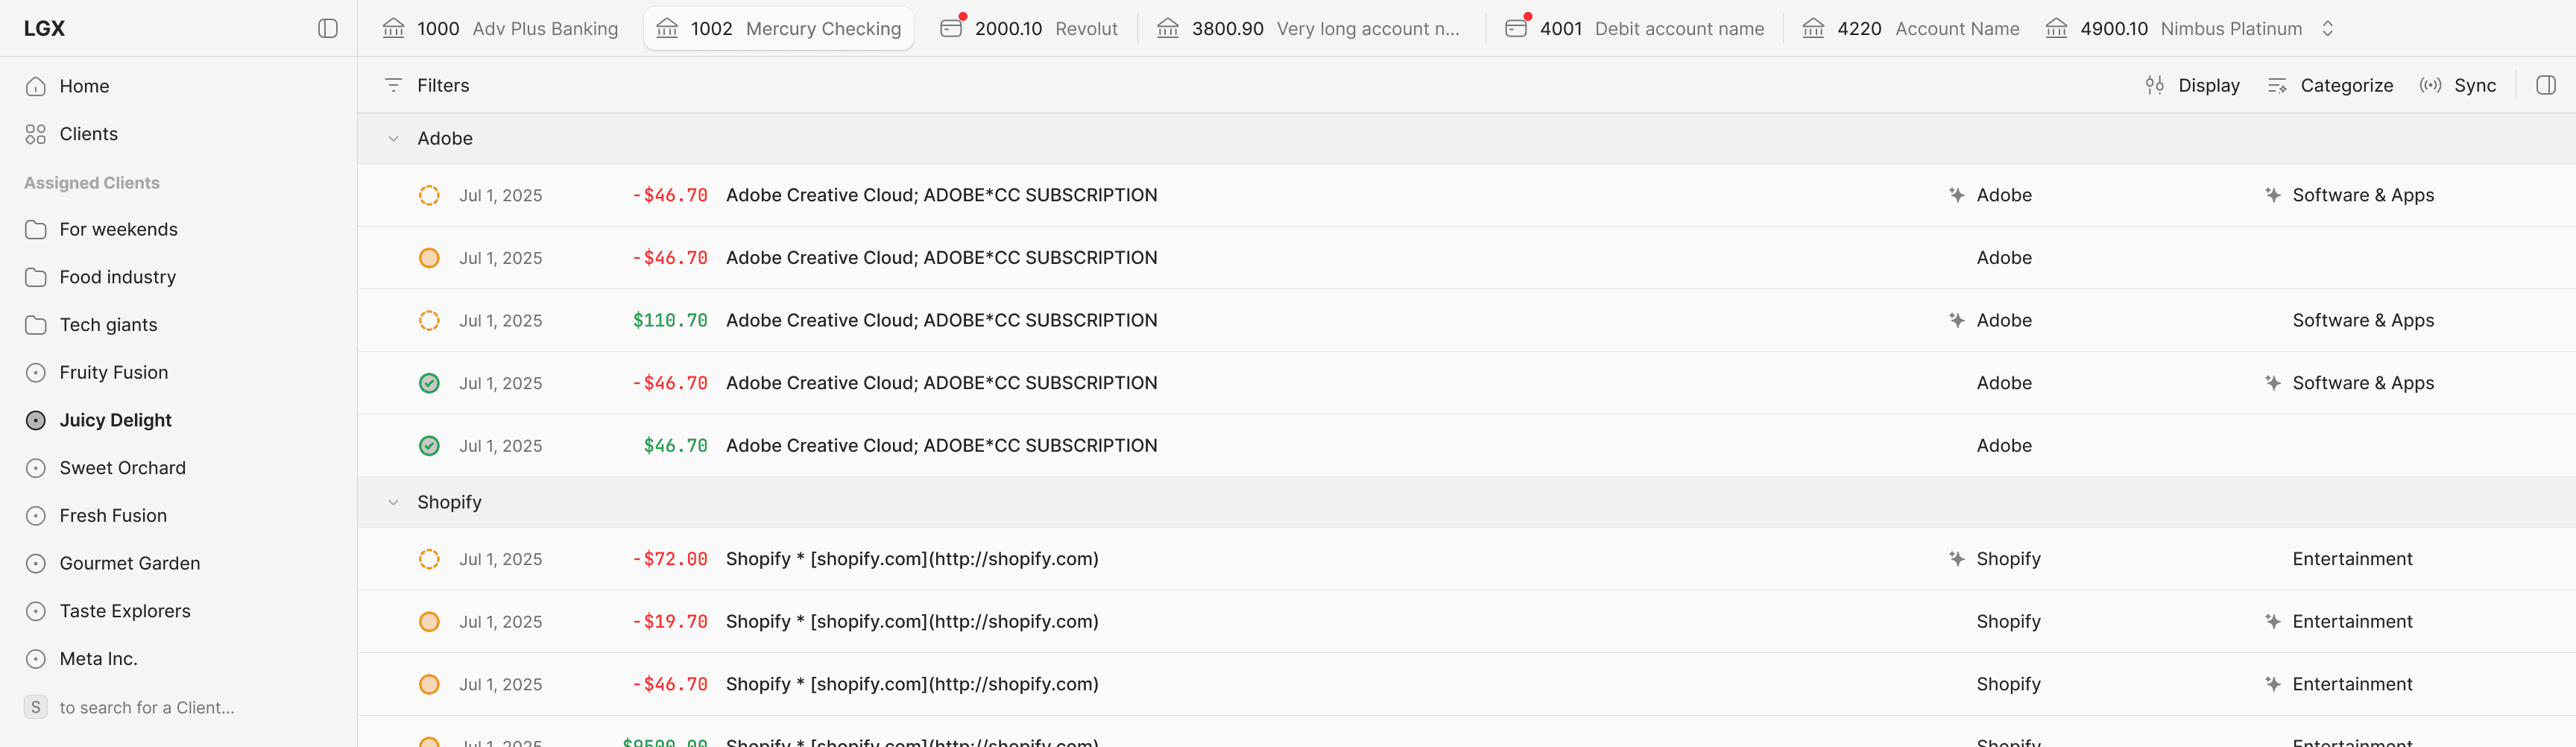Go to Clients in sidebar
Viewport: 2576px width, 747px height.
coord(178,134)
